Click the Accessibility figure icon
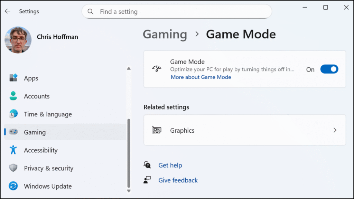 (x=13, y=150)
